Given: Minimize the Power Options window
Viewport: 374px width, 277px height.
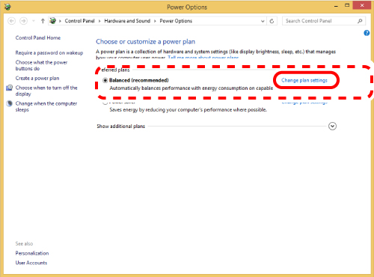Looking at the screenshot, I should 336,5.
